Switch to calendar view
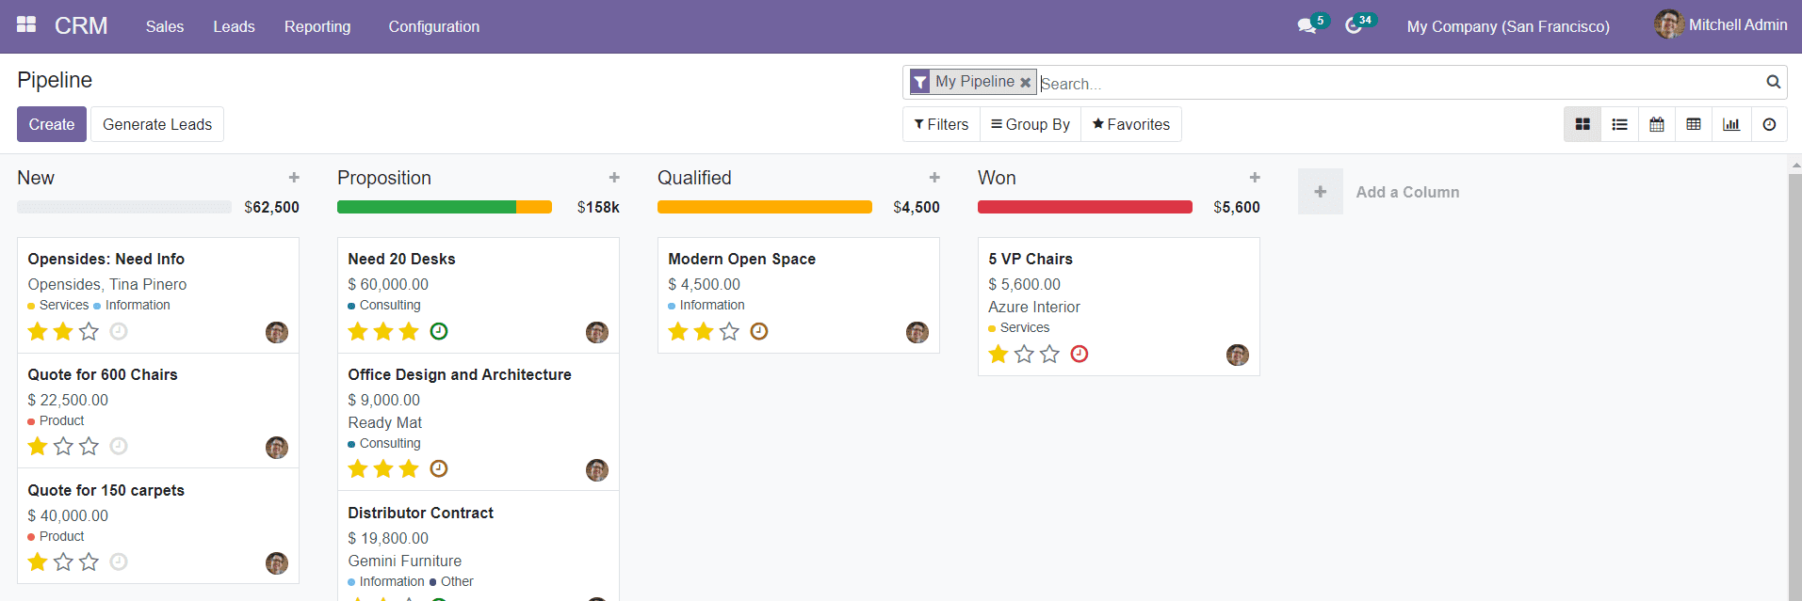The width and height of the screenshot is (1802, 601). tap(1656, 124)
